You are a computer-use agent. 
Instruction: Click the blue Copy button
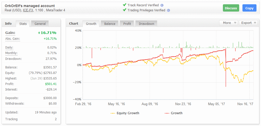tap(249, 8)
